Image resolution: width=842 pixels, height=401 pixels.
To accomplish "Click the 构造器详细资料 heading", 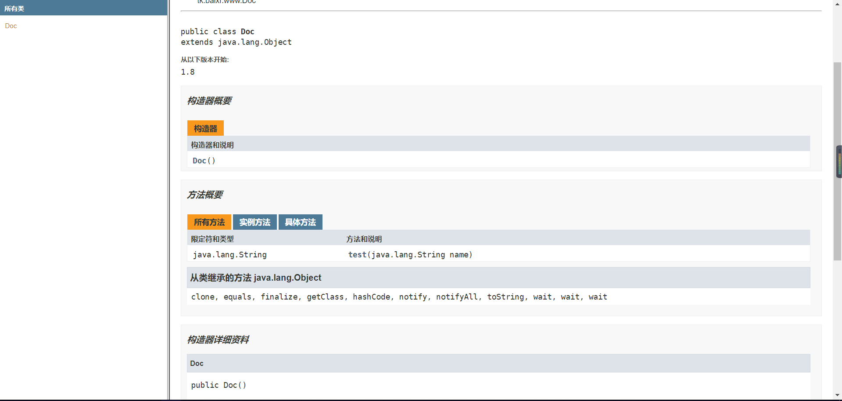I will click(218, 340).
